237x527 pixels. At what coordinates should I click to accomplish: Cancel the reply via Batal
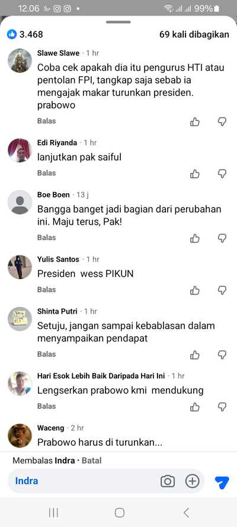click(x=92, y=461)
